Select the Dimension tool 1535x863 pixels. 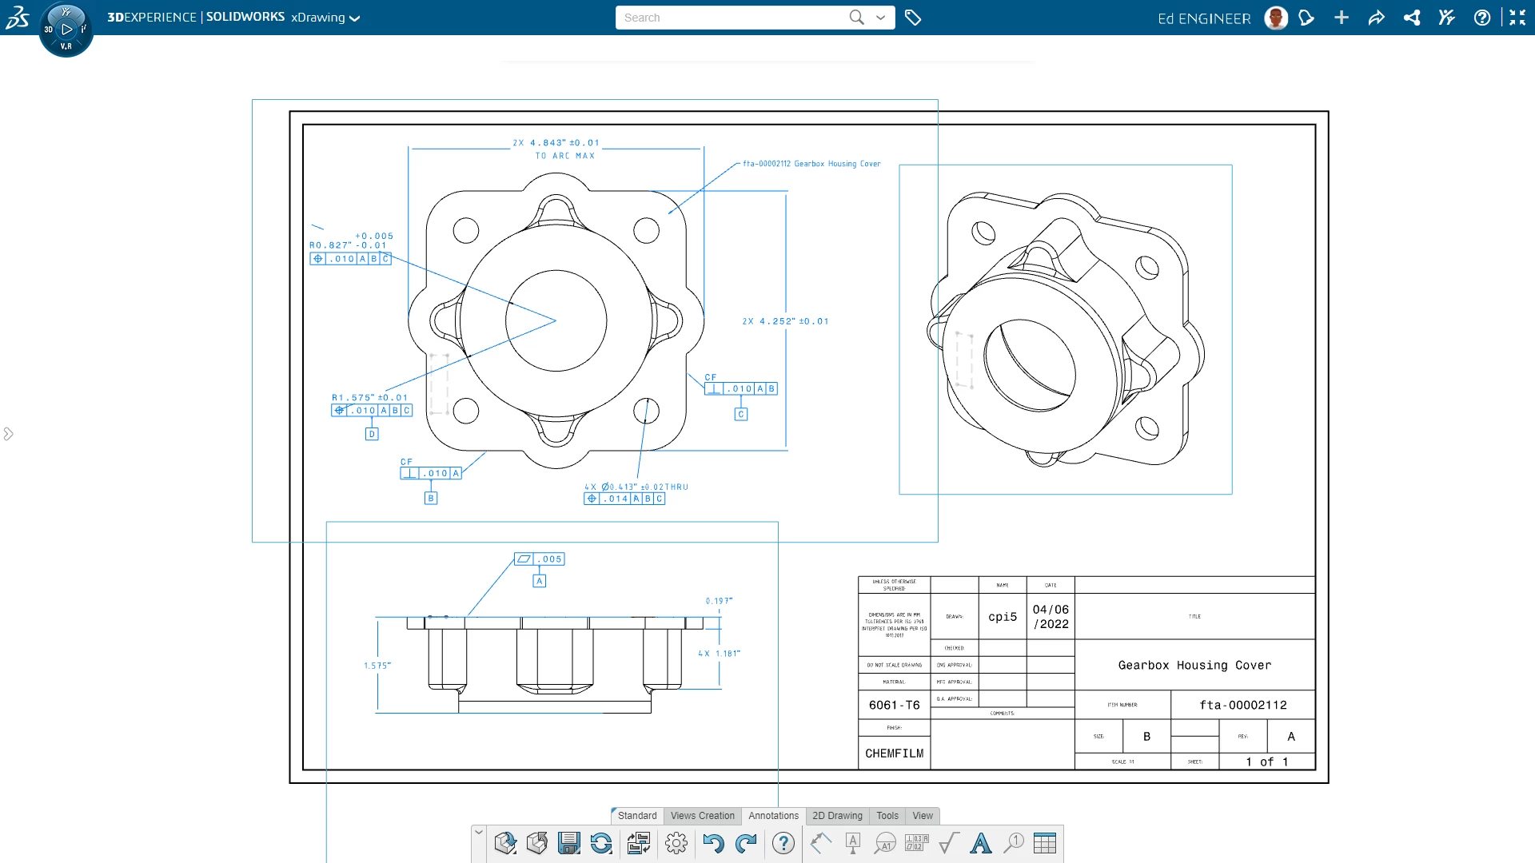(820, 843)
